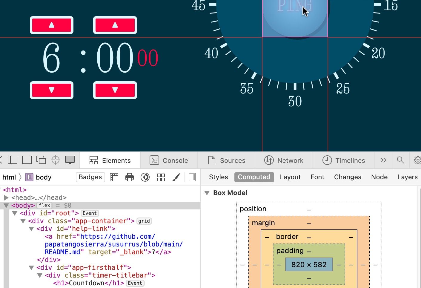Switch to the Elements tab

tap(110, 160)
